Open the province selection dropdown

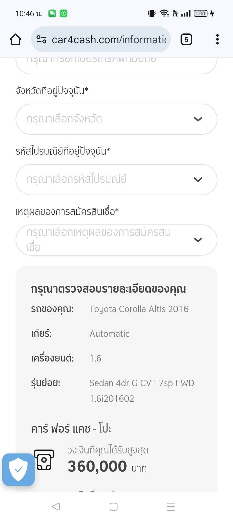point(110,119)
